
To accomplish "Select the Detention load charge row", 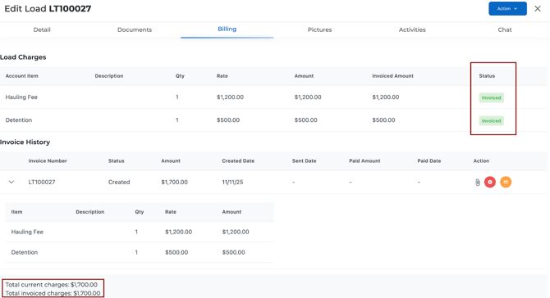I will click(273, 120).
